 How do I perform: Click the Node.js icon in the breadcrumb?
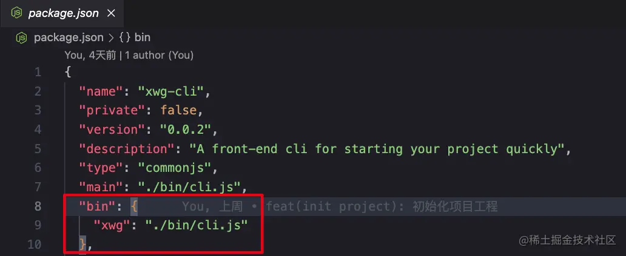[21, 38]
